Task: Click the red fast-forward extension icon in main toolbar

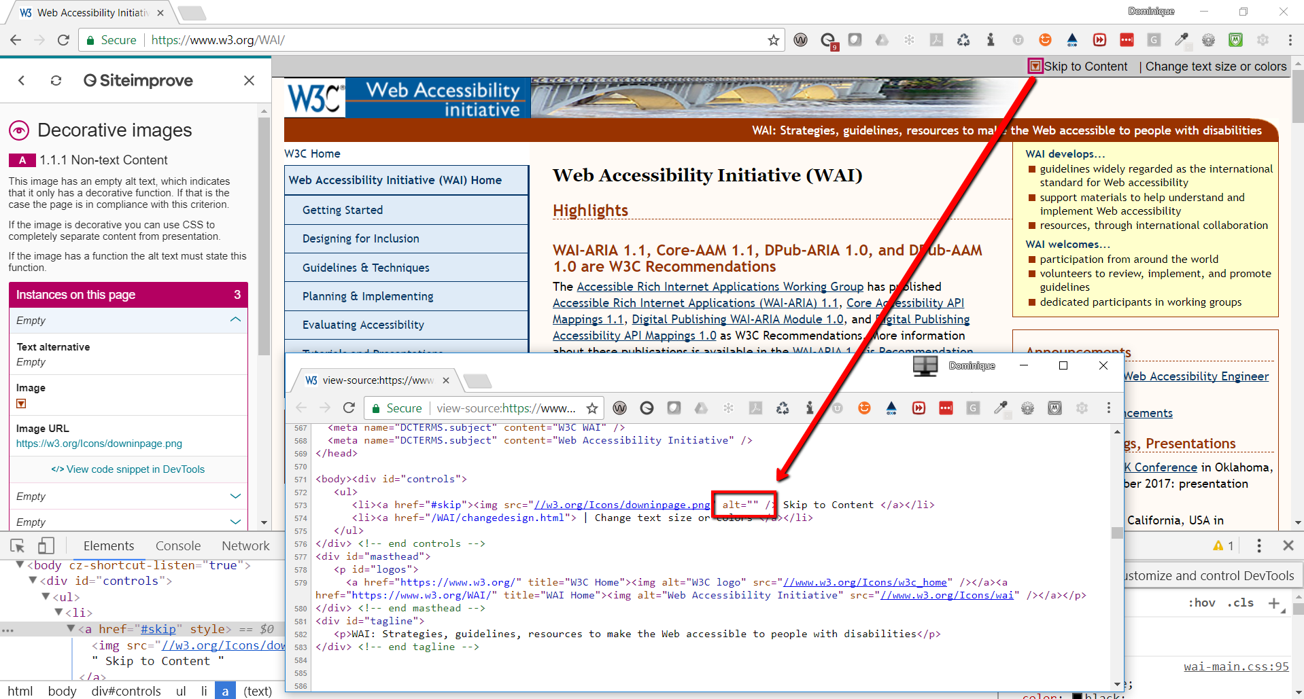Action: [1099, 40]
